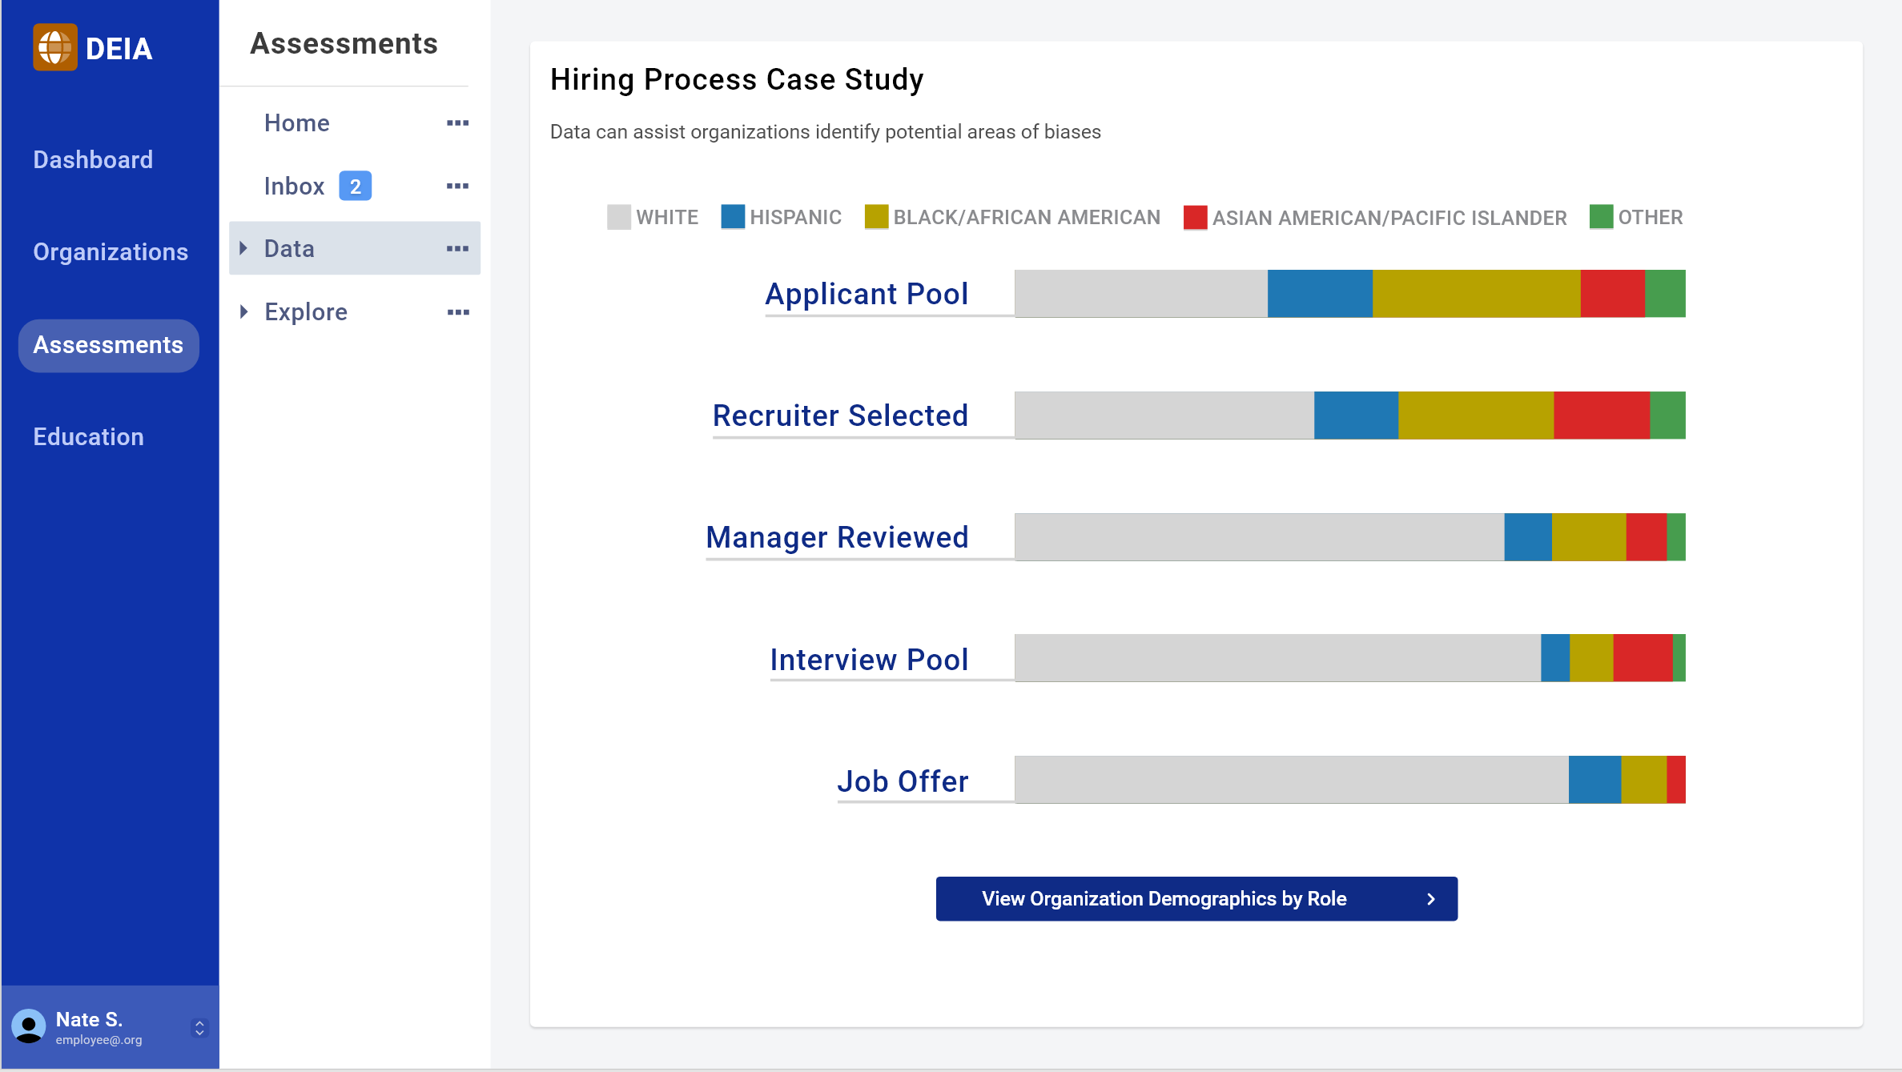Open the Inbox item's three-dot menu
Screen dimensions: 1902x1072
[457, 187]
